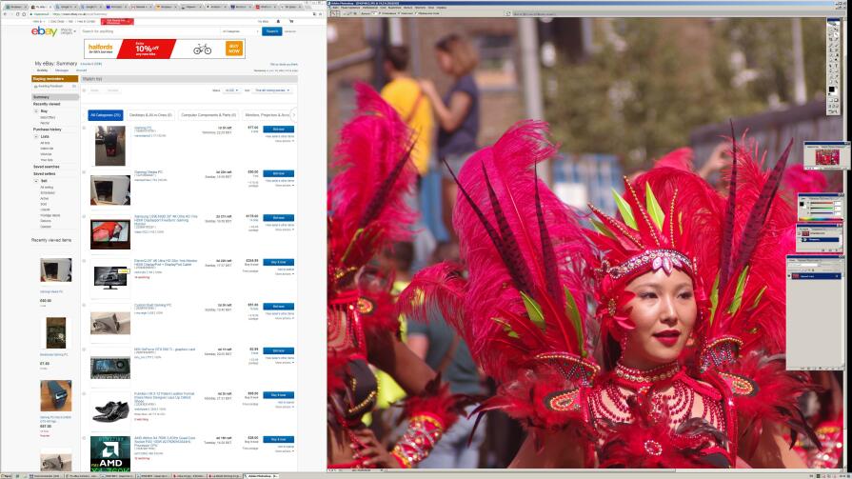Collapse the Lists section in eBay sidebar
Viewport: 852px width, 479px height.
36,136
